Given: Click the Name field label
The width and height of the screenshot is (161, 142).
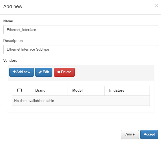Looking at the screenshot, I should 8,21.
